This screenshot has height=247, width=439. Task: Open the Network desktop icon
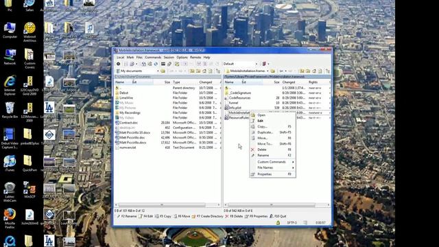[x=10, y=57]
